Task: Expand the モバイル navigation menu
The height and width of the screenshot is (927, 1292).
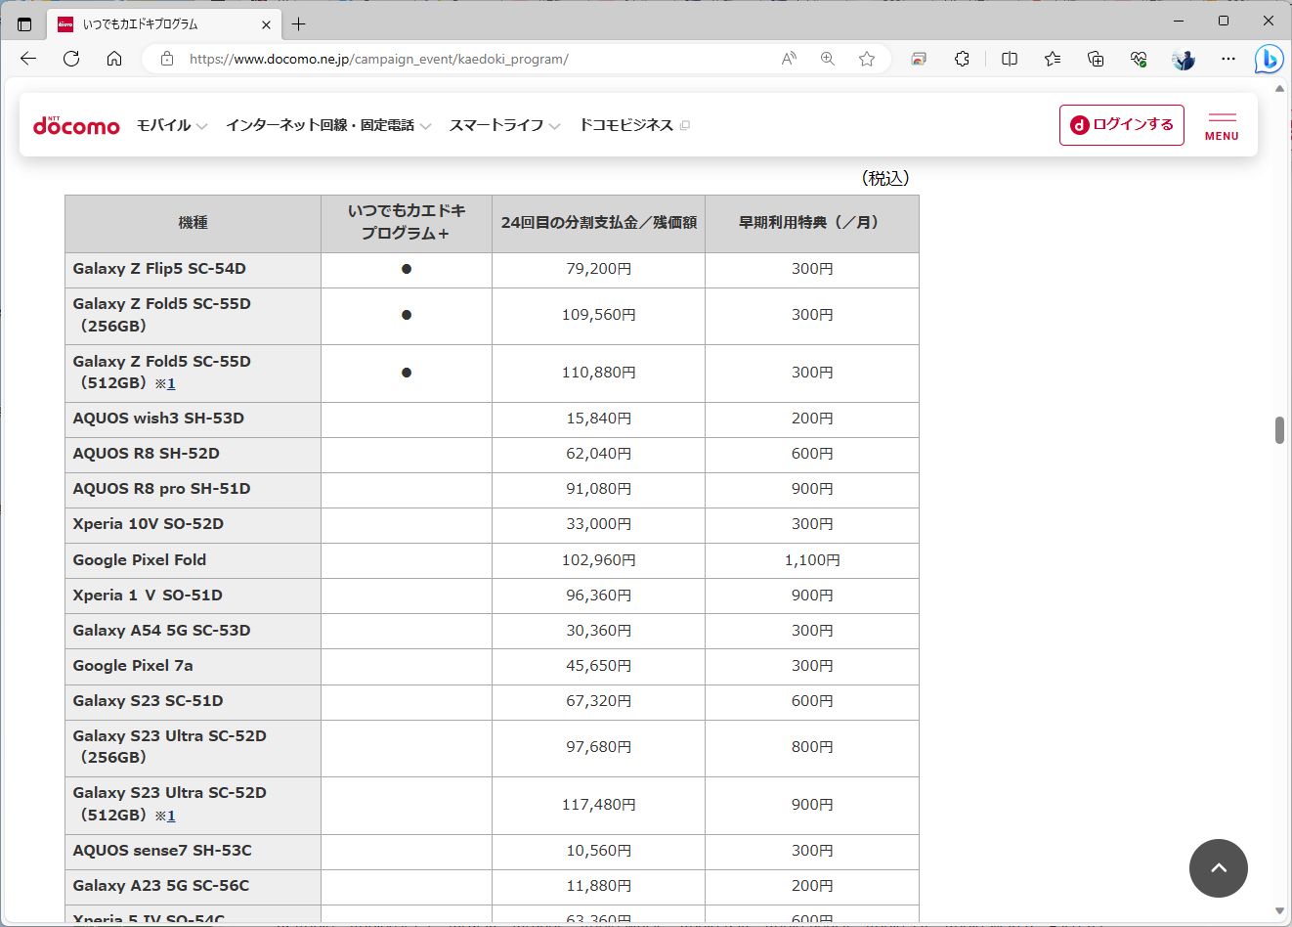Action: click(171, 125)
